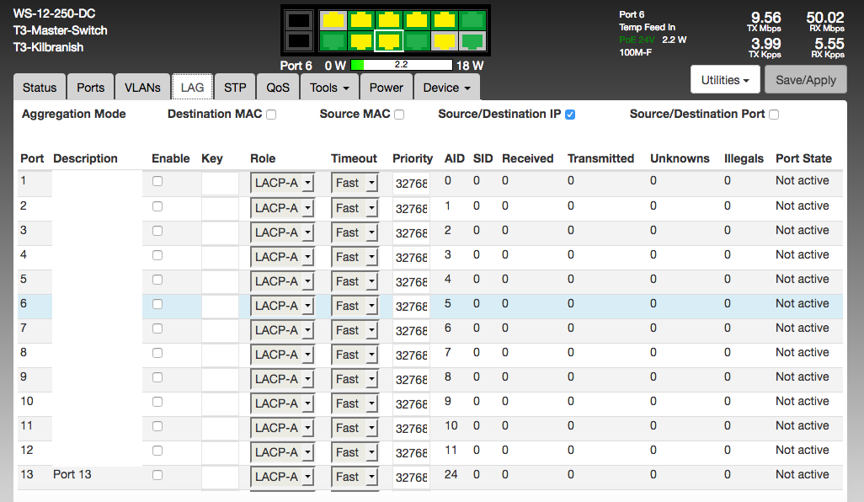Screen dimensions: 864x502
Task: Click the Key input field for port 10
Action: [x=220, y=403]
